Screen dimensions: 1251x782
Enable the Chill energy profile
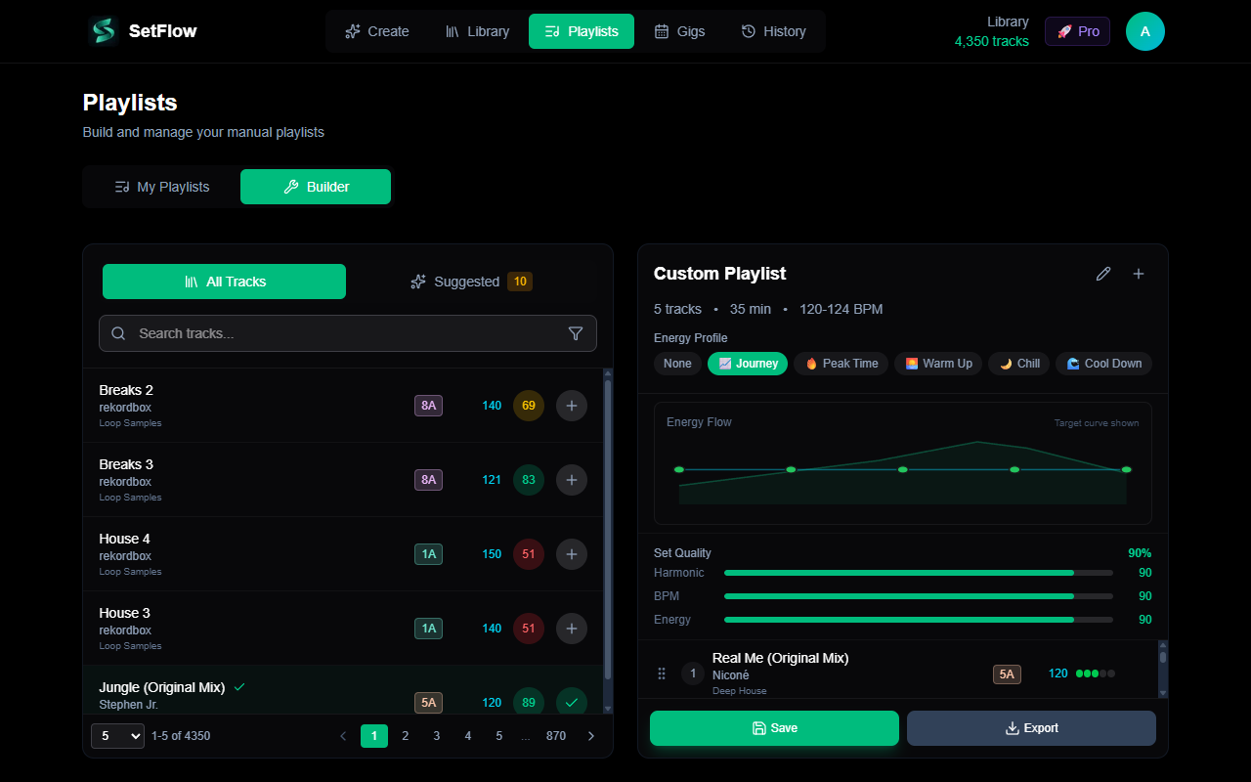1018,363
